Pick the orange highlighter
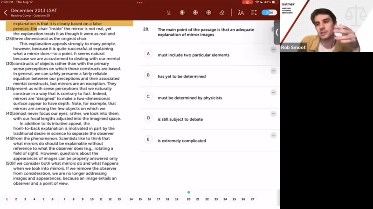The width and height of the screenshot is (373, 209). [208, 13]
